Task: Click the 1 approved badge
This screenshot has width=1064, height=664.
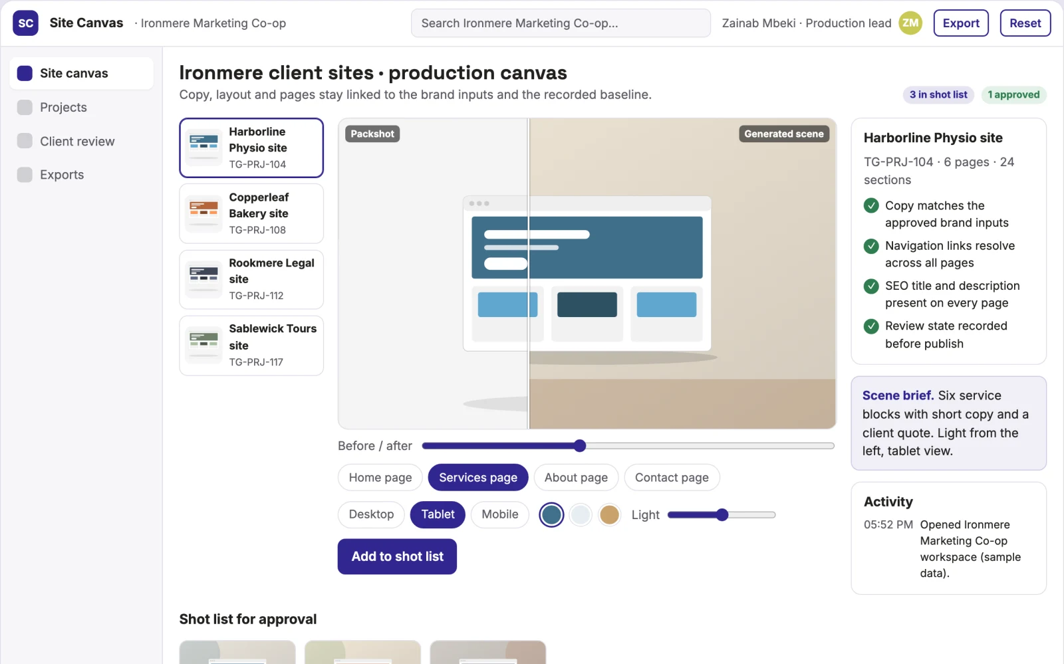Action: pos(1013,94)
